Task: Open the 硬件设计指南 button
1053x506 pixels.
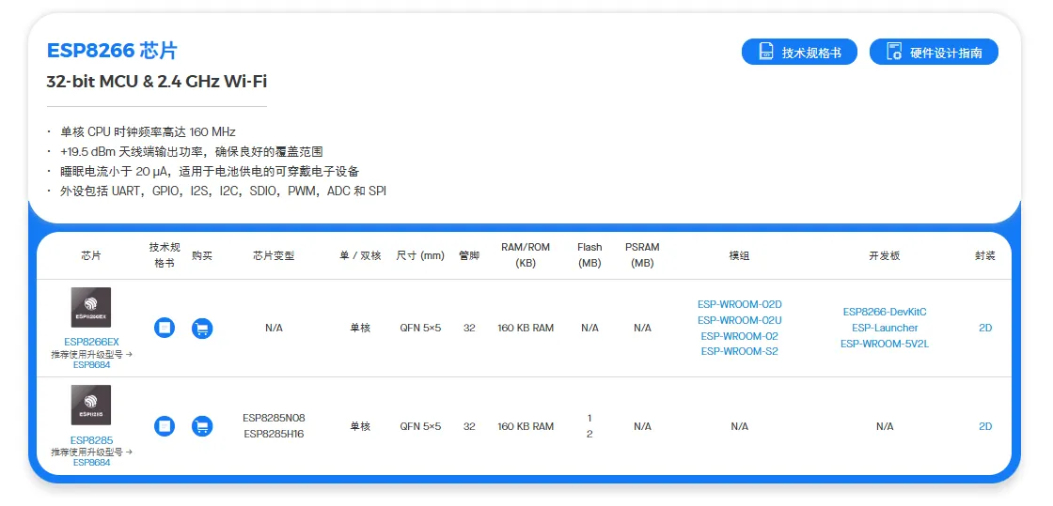Action: pyautogui.click(x=934, y=53)
